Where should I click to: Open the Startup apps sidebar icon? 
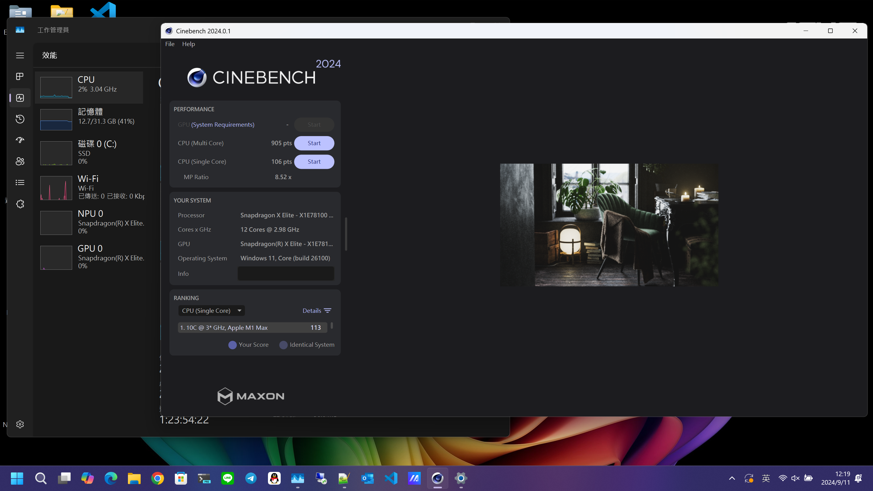[20, 140]
